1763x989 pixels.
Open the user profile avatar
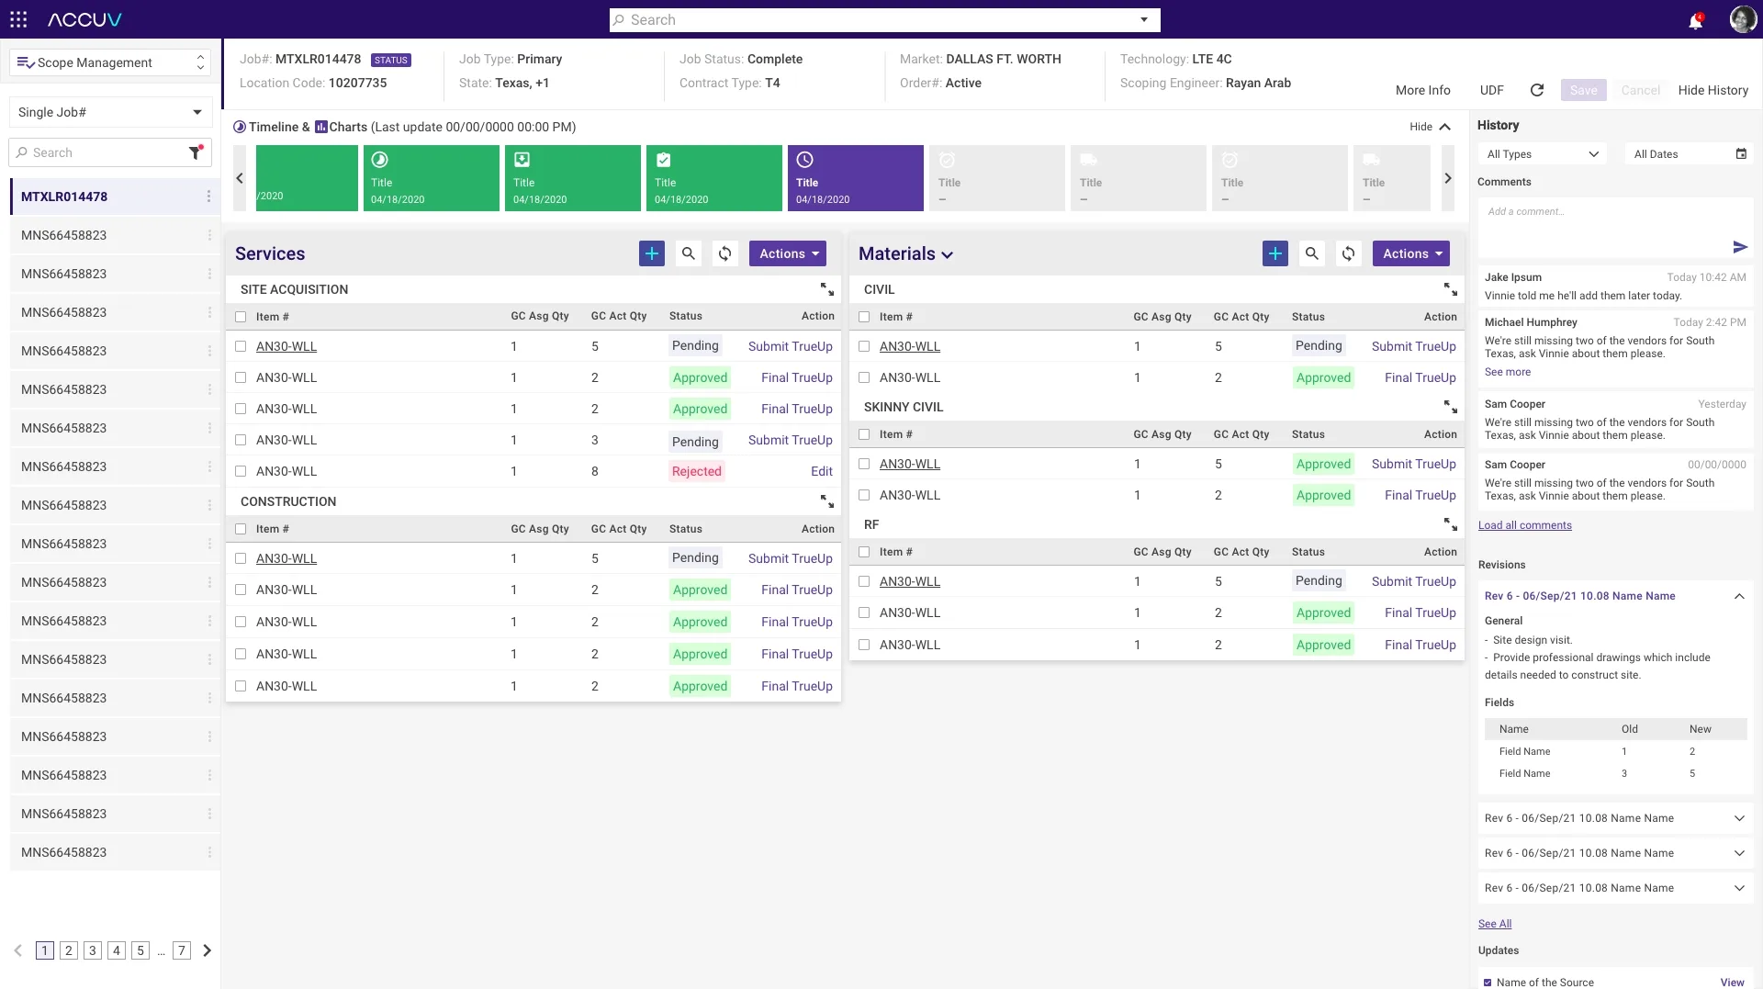[1742, 19]
